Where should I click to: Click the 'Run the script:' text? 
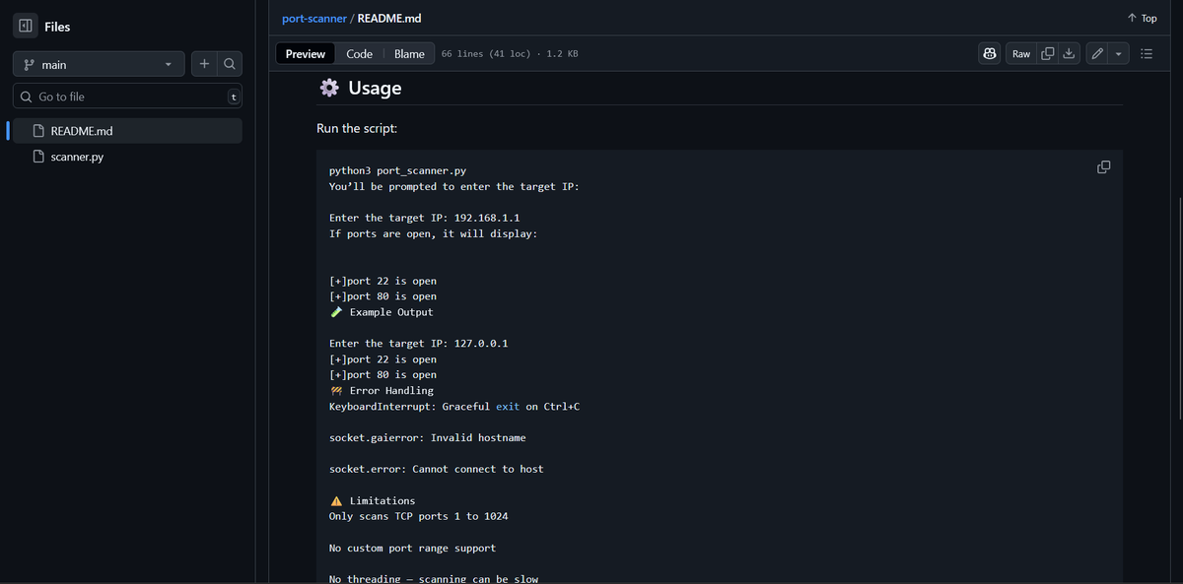tap(357, 129)
